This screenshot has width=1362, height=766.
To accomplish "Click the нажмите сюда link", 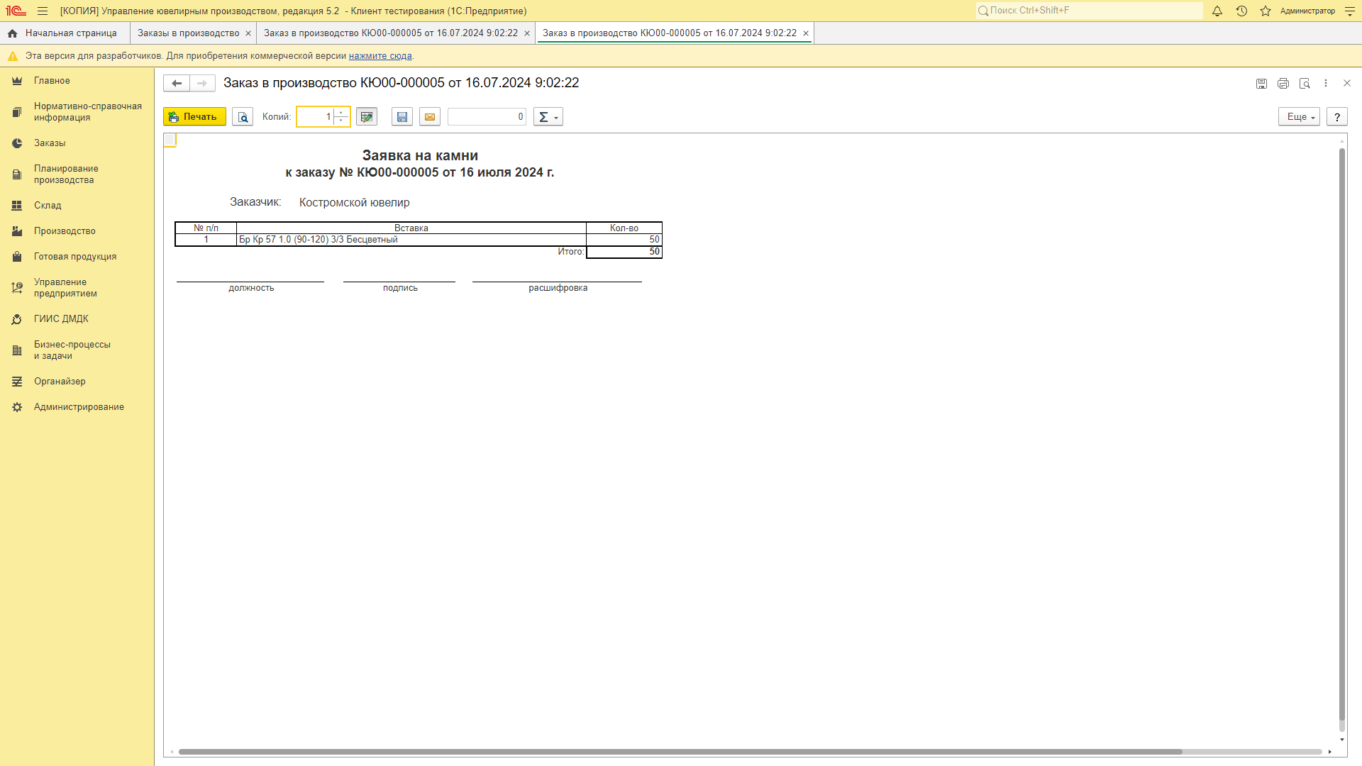I will pos(380,56).
